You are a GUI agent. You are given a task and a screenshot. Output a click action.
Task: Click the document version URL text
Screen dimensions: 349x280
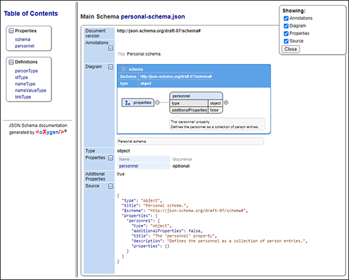point(159,31)
